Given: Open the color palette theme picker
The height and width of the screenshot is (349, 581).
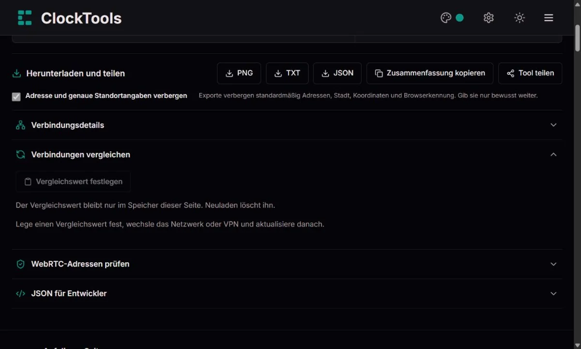Looking at the screenshot, I should (x=452, y=18).
